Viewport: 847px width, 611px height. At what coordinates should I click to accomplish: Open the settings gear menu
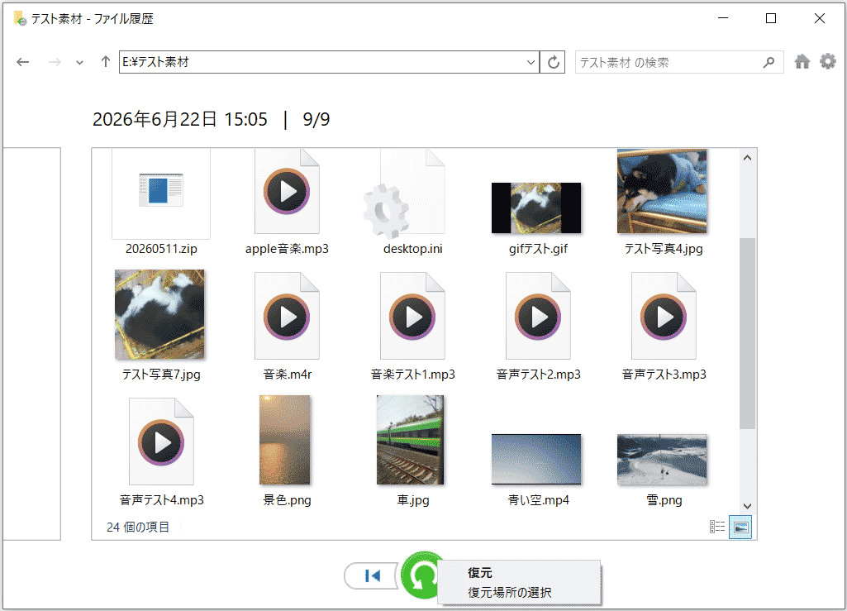[827, 62]
